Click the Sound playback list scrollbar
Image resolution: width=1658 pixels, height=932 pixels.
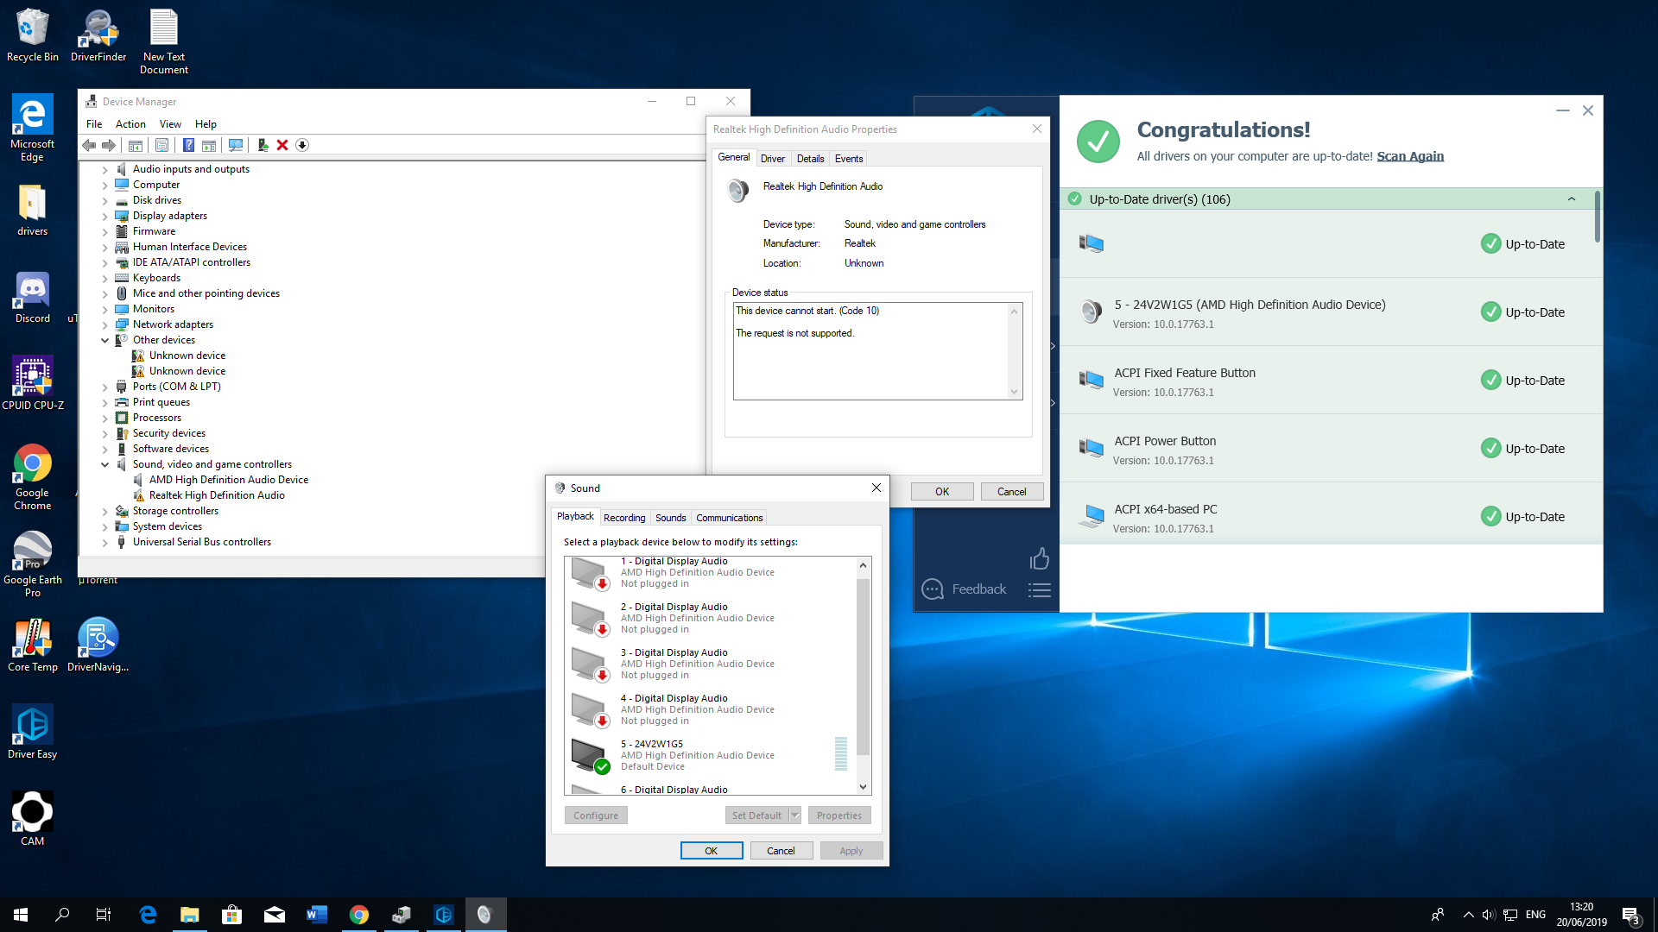pos(863,667)
